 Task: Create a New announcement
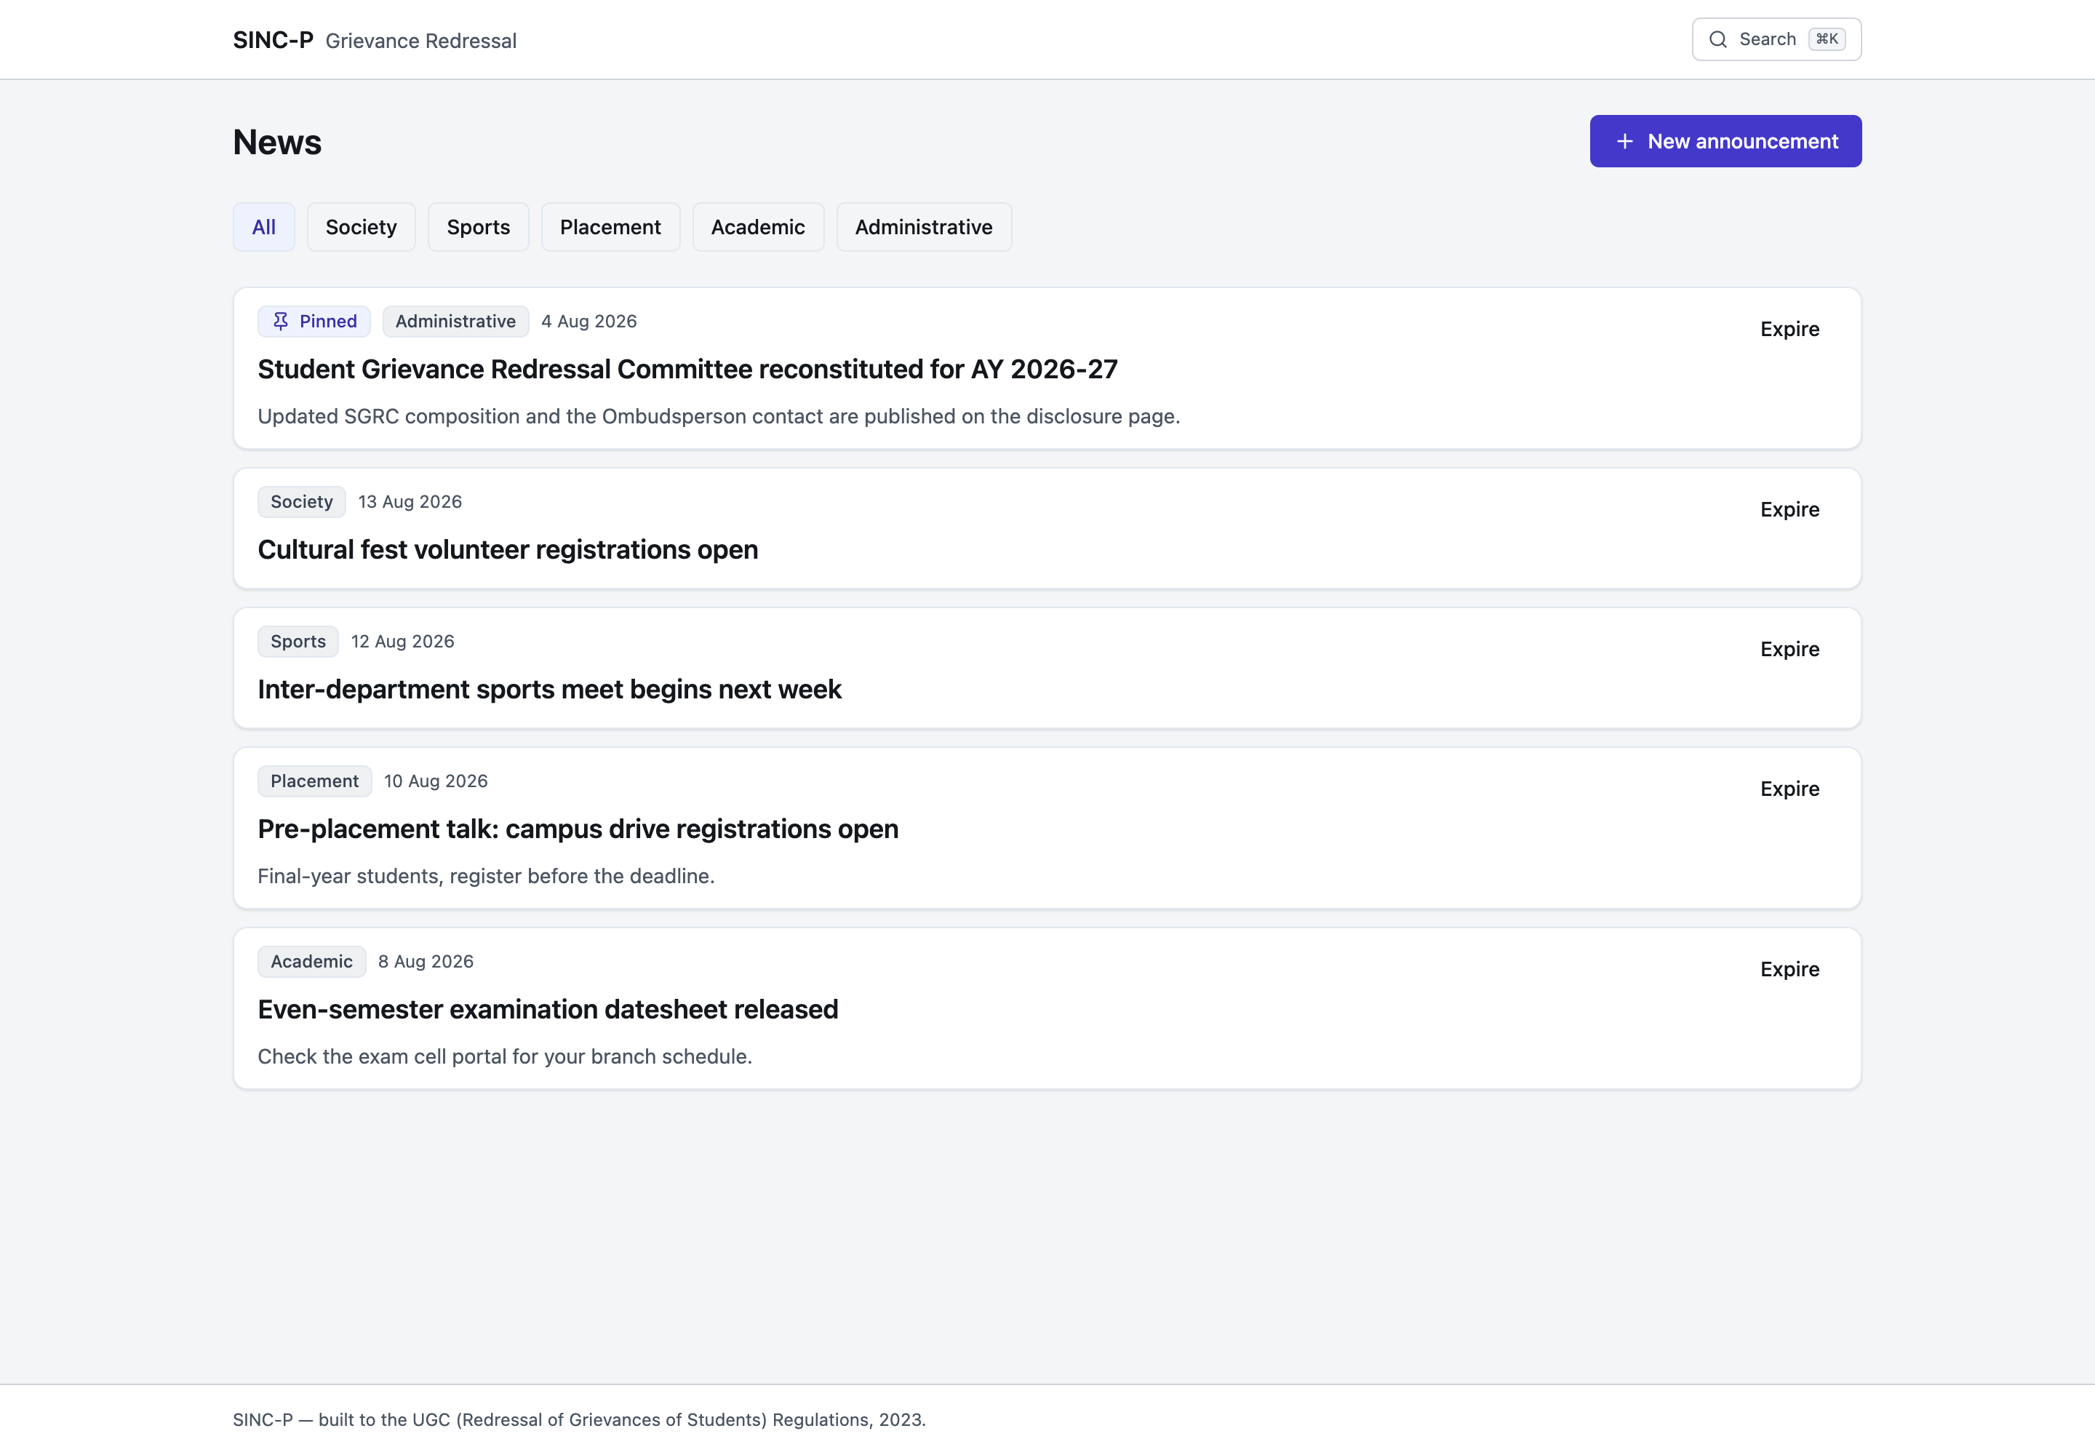coord(1725,141)
